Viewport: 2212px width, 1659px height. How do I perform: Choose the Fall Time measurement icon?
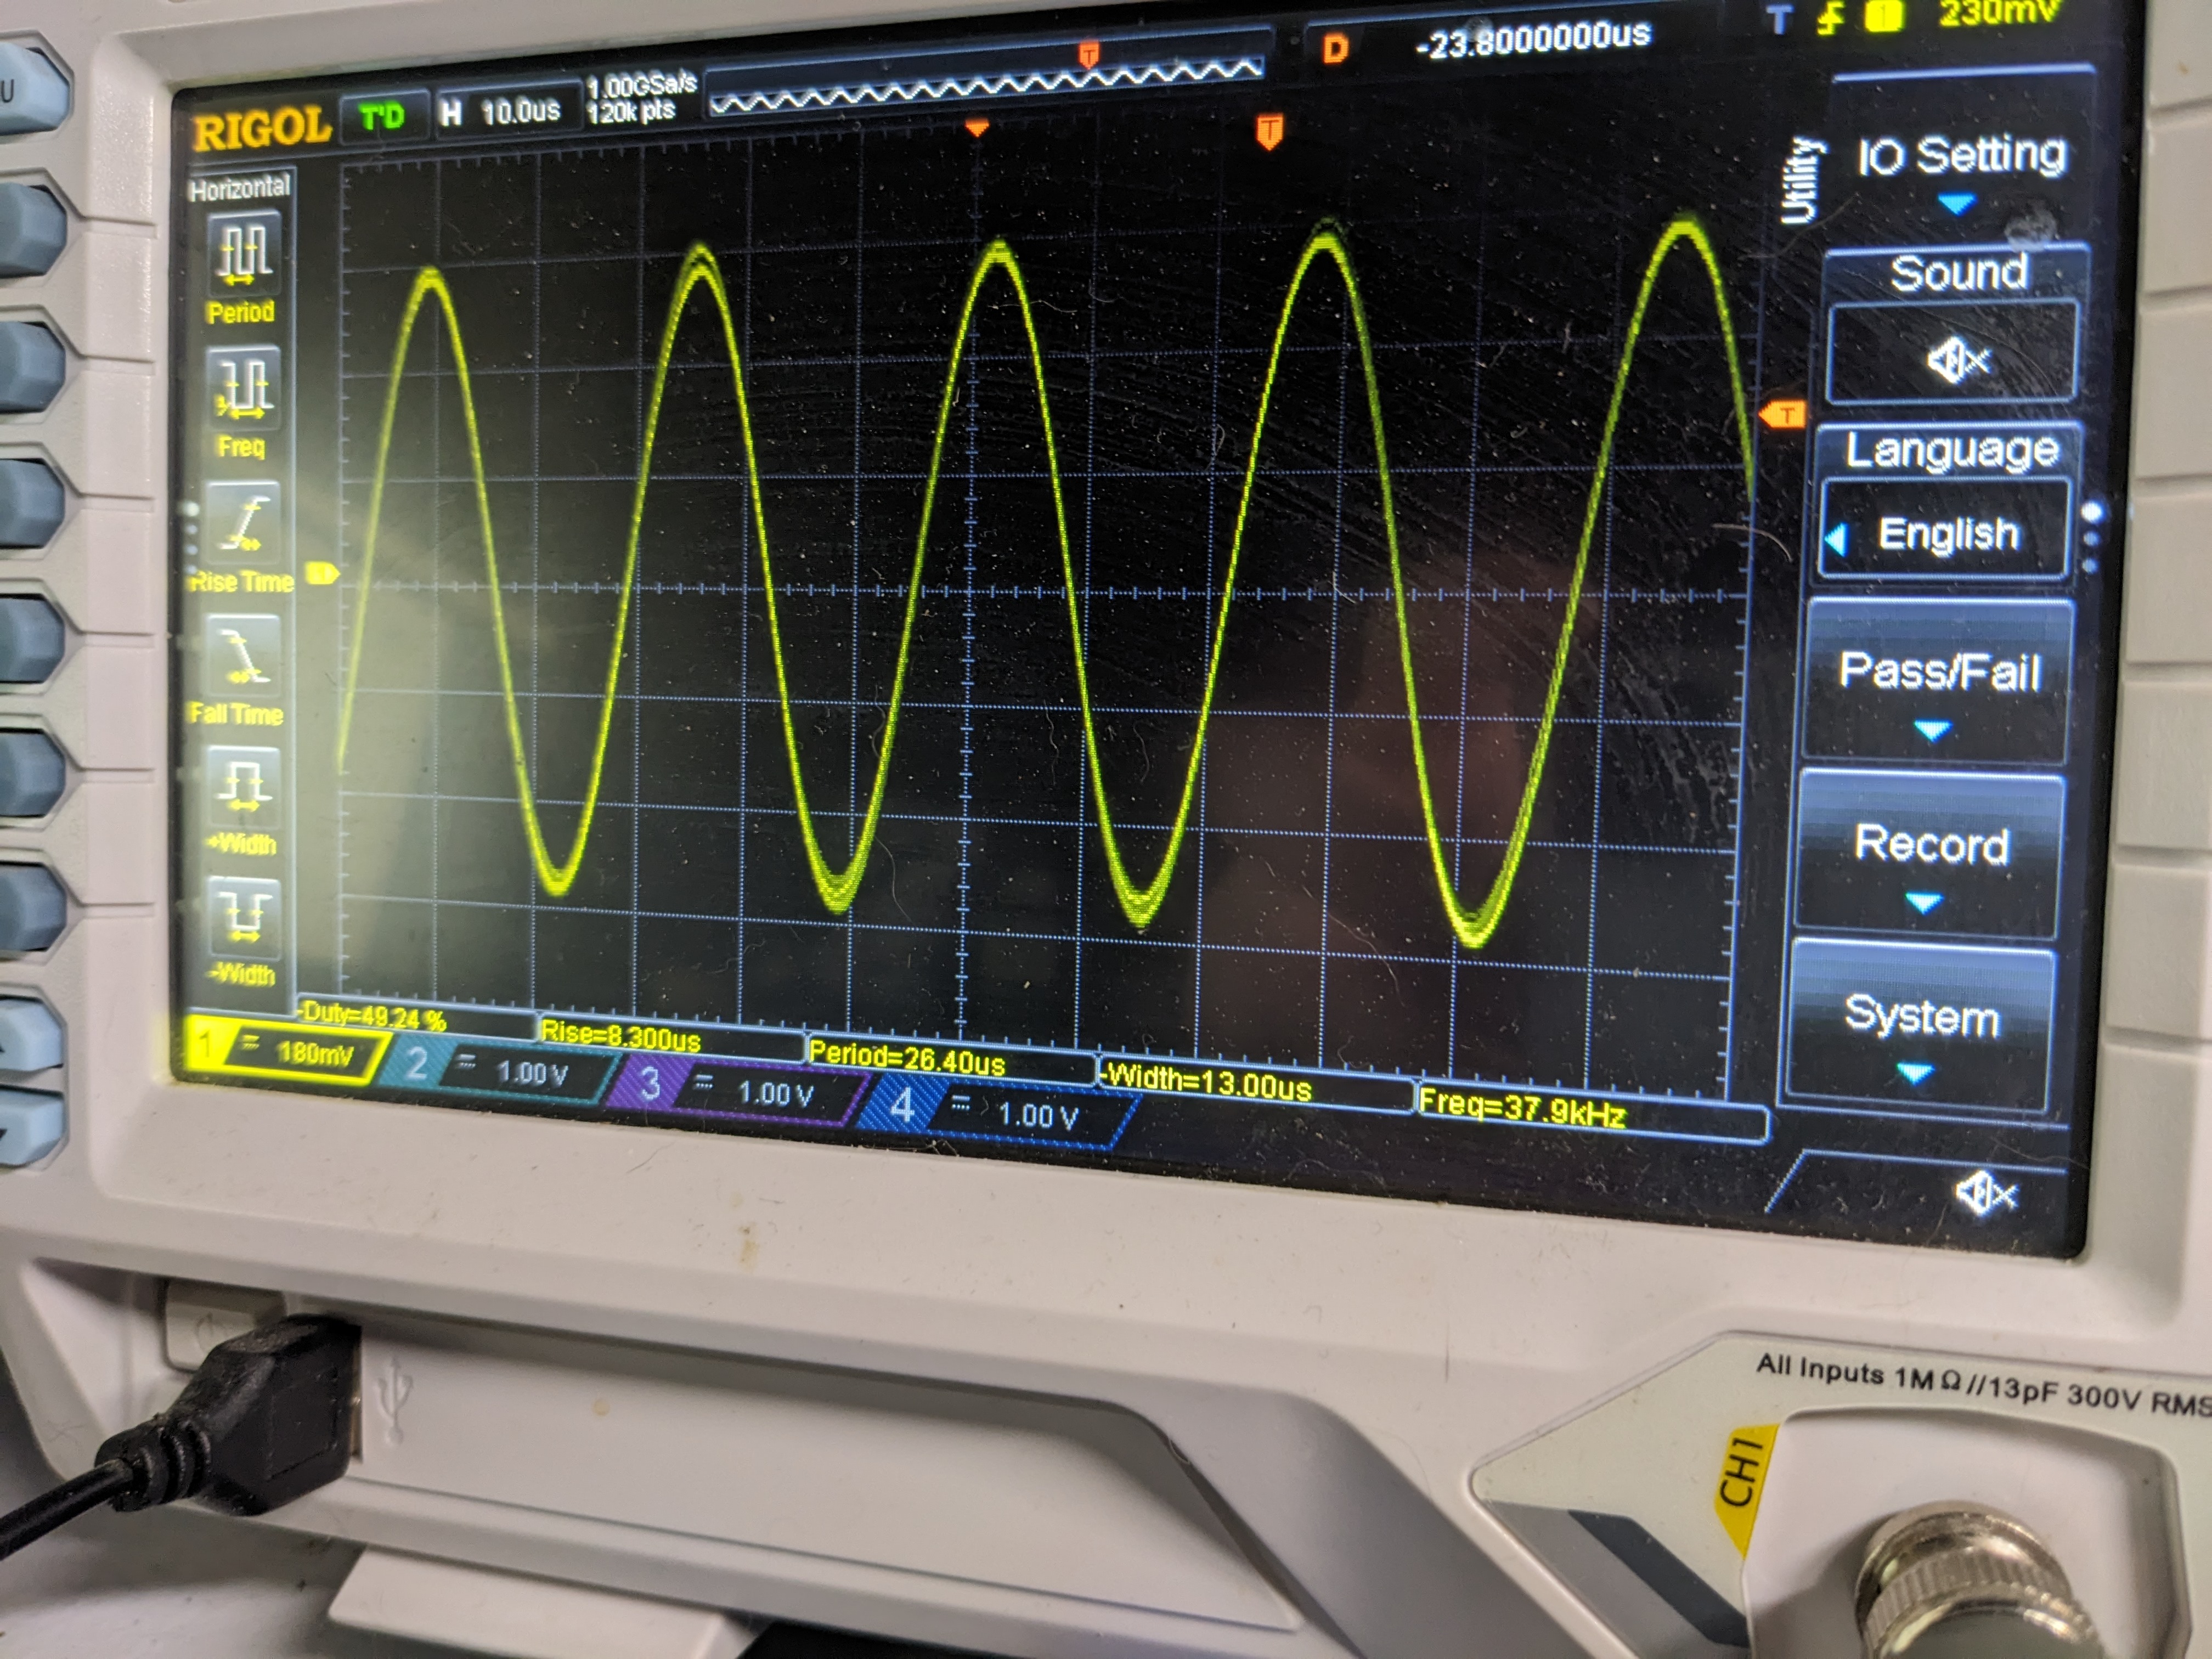coord(242,655)
